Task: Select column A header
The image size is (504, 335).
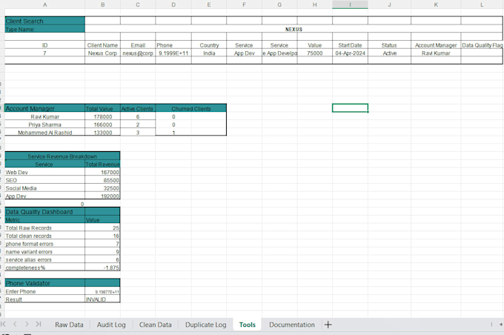Action: [x=44, y=4]
